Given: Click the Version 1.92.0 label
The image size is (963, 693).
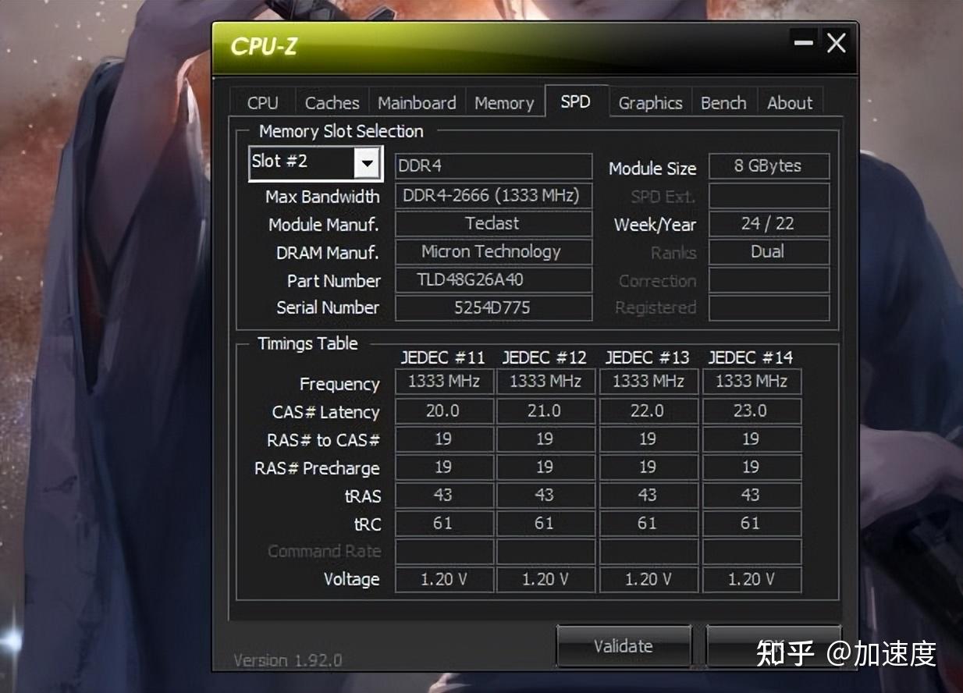Looking at the screenshot, I should (288, 659).
